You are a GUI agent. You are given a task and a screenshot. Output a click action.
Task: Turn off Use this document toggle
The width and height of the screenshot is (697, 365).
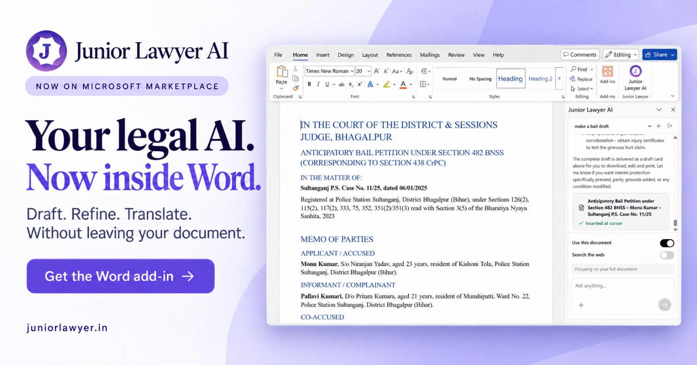pos(667,243)
